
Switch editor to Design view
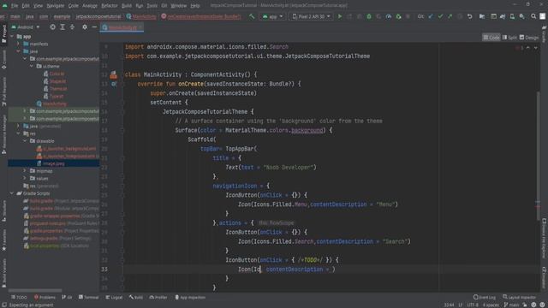point(529,38)
